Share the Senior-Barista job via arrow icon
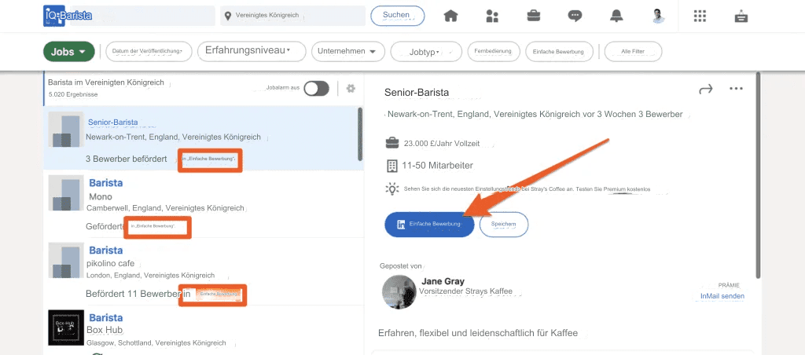The image size is (805, 355). tap(706, 90)
